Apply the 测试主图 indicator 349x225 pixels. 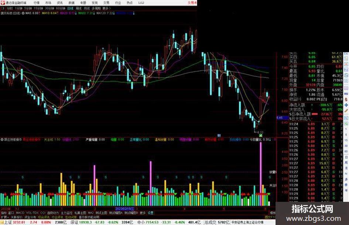pyautogui.click(x=101, y=213)
